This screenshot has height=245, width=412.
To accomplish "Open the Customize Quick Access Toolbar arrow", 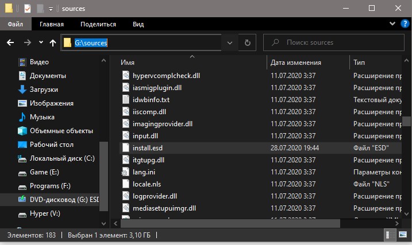I will pyautogui.click(x=51, y=9).
